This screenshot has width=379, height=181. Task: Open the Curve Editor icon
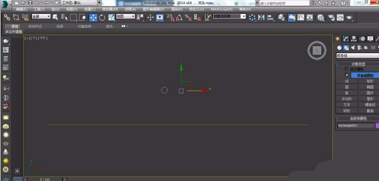click(x=301, y=17)
